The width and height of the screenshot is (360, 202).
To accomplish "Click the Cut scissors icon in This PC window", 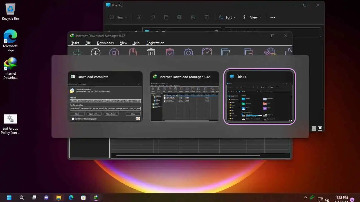I will click(139, 17).
